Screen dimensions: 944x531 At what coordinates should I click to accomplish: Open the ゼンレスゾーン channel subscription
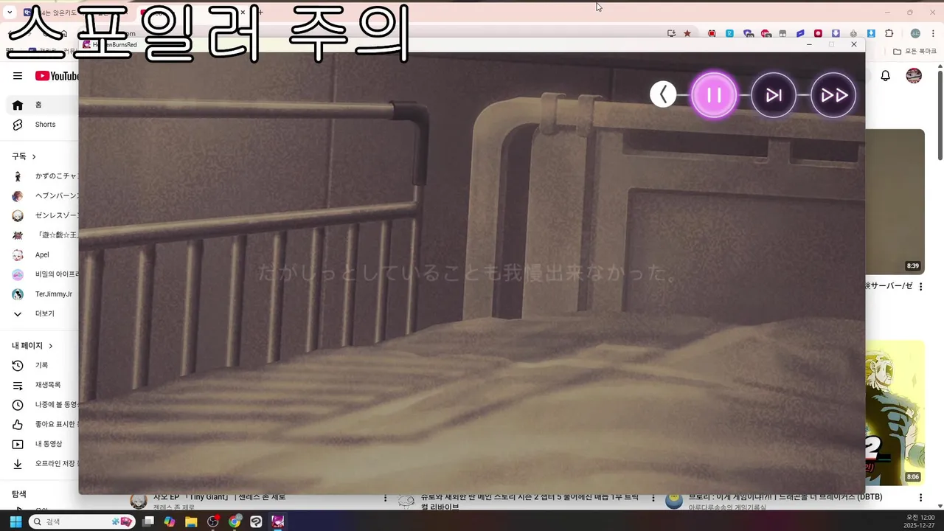tap(44, 215)
